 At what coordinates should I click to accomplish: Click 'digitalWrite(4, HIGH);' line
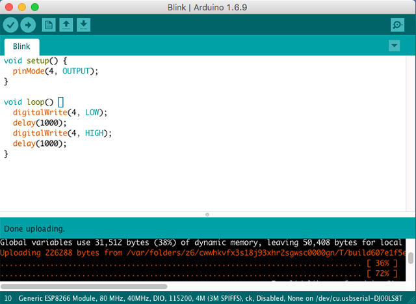tap(62, 133)
